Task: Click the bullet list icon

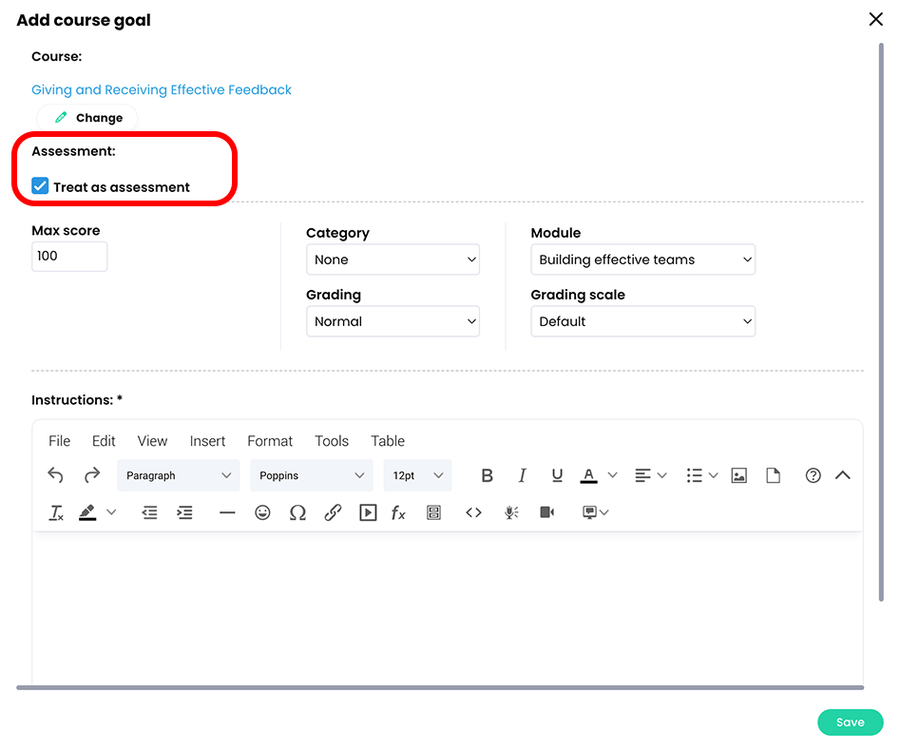Action: [x=695, y=475]
